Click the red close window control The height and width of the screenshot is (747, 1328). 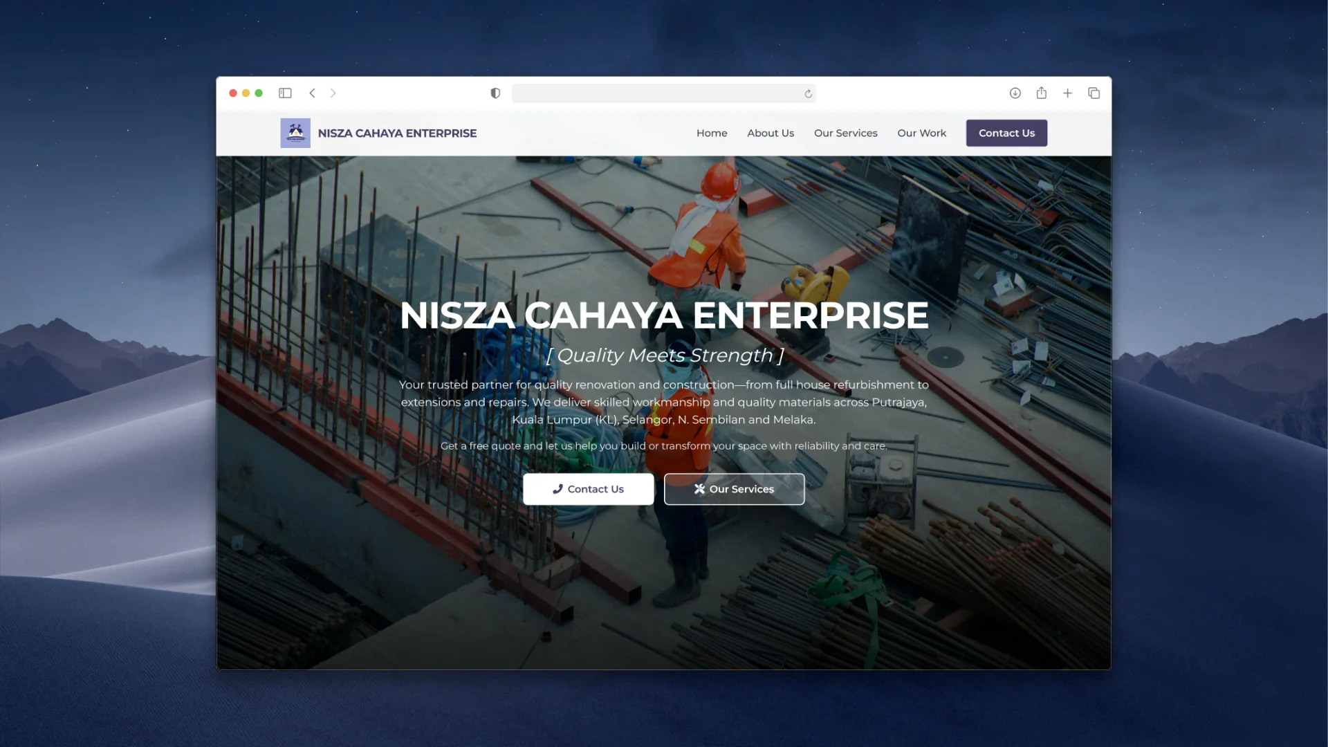234,93
